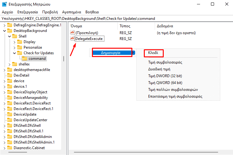Open the Βοήθεια menu
233x155 pixels.
(92, 12)
